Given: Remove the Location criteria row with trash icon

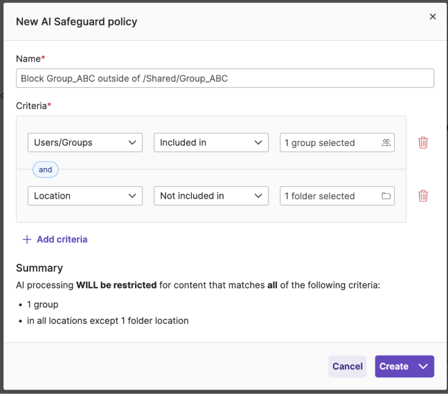Looking at the screenshot, I should tap(423, 195).
